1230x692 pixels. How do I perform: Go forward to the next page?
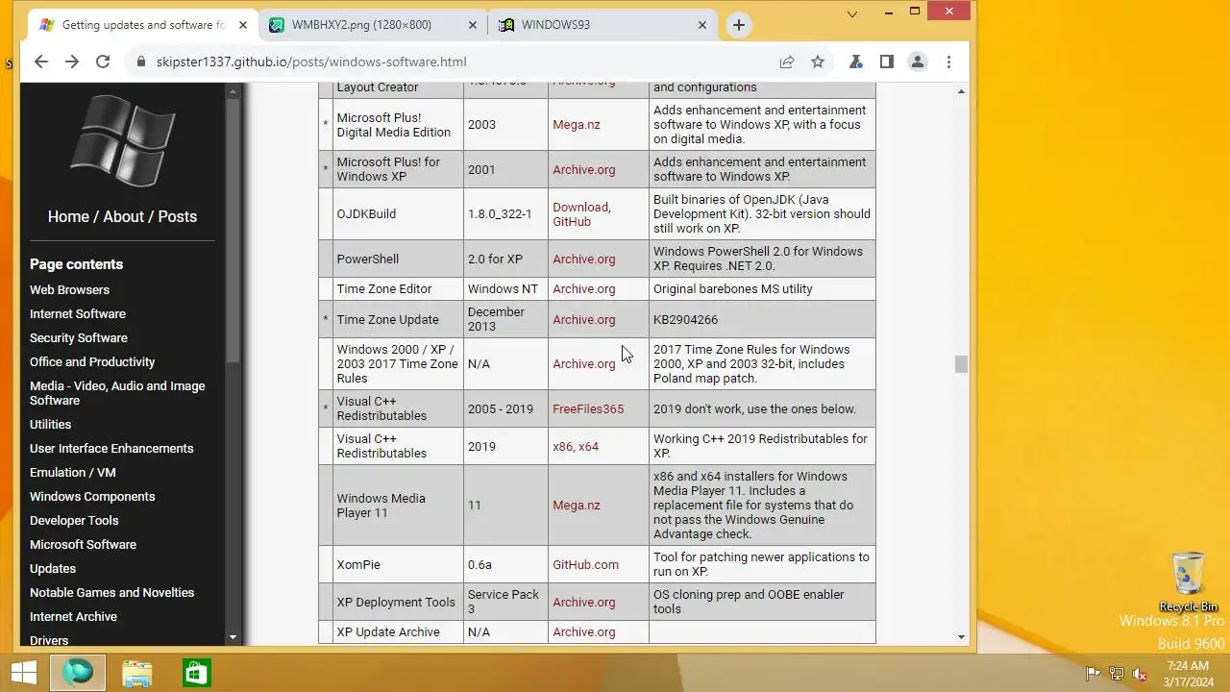point(72,62)
